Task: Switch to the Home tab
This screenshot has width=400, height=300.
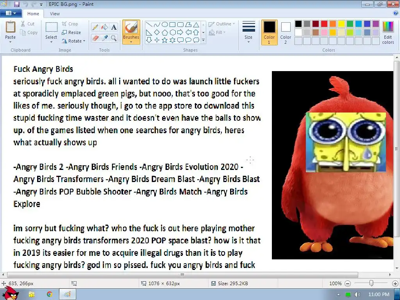Action: click(33, 14)
